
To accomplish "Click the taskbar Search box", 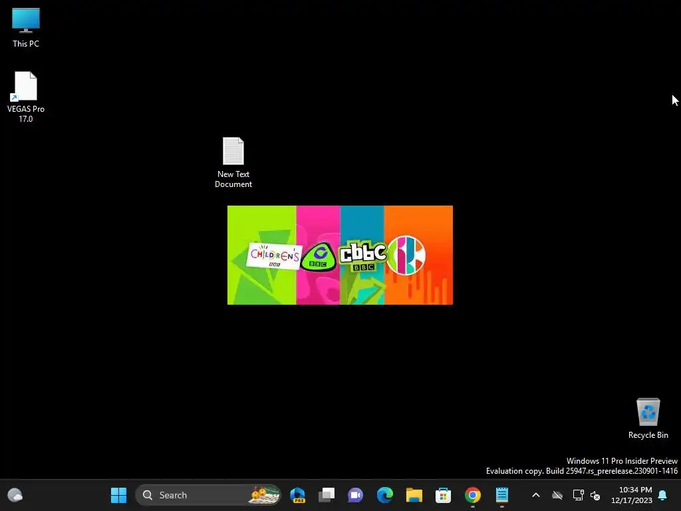I will point(208,495).
